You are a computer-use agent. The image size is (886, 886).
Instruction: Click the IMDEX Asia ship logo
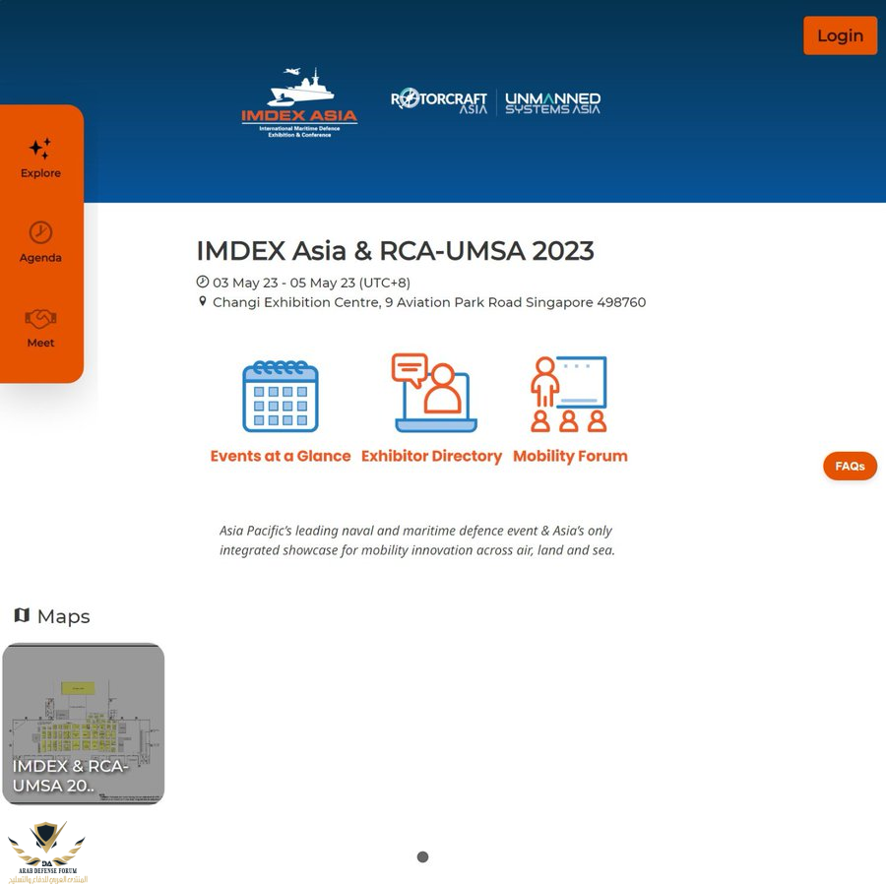click(x=299, y=102)
